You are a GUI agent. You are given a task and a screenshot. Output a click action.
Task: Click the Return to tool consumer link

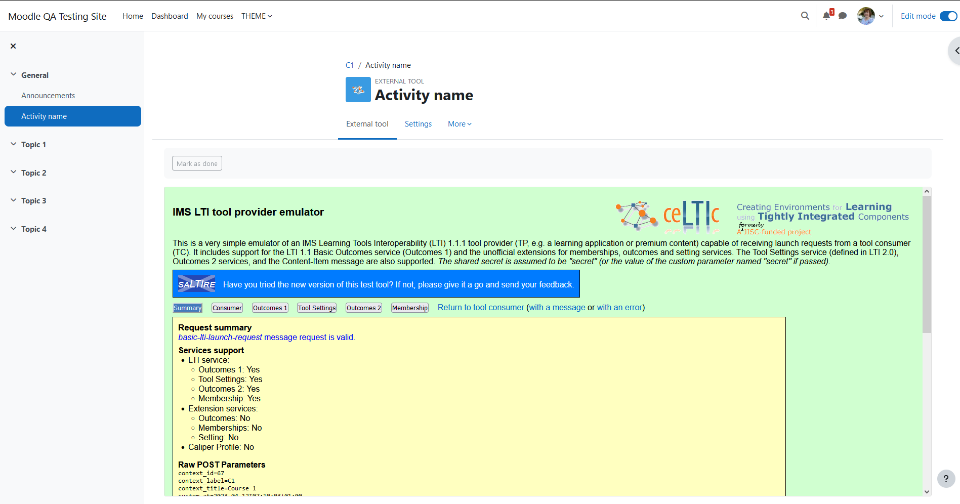pyautogui.click(x=481, y=307)
